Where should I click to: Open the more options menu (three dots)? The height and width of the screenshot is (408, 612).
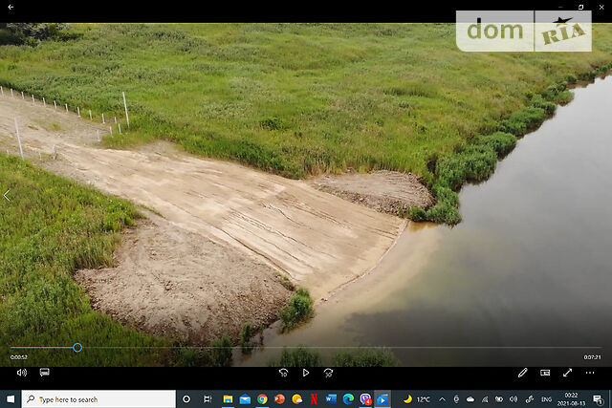point(590,373)
